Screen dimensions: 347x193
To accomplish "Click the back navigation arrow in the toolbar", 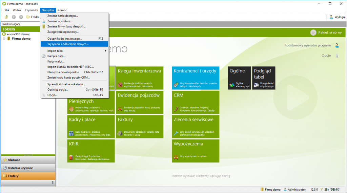I will (x=14, y=17).
